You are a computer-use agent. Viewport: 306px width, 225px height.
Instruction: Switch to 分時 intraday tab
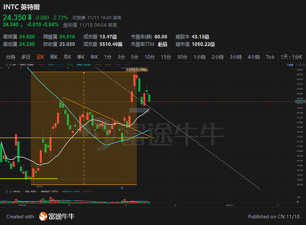click(11, 57)
